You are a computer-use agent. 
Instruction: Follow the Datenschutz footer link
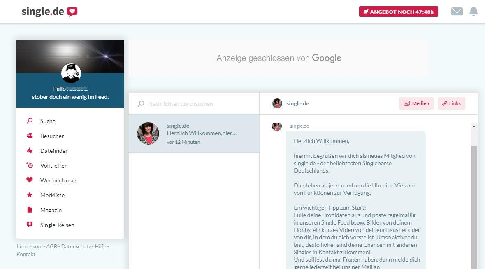pyautogui.click(x=76, y=246)
